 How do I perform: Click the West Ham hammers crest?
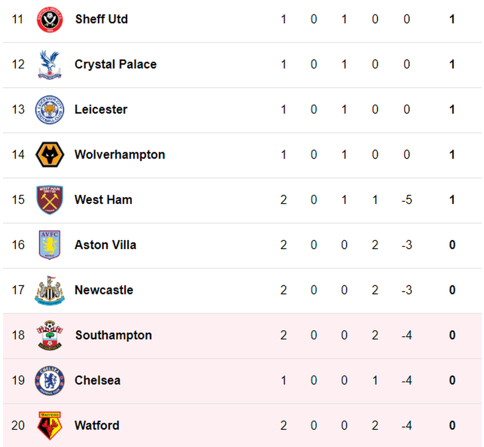(50, 200)
